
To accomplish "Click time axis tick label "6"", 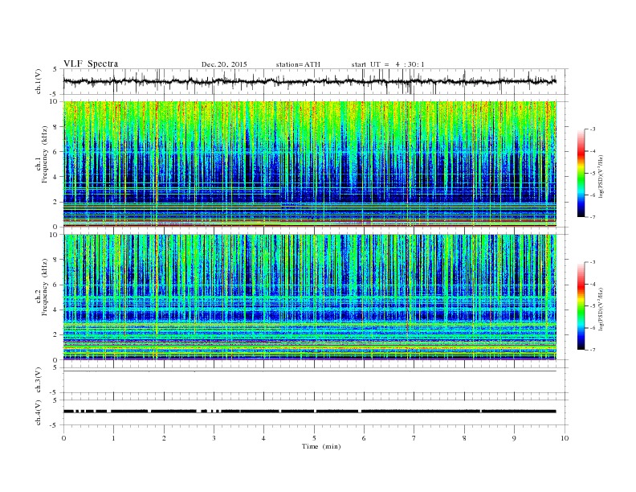I will (x=365, y=438).
